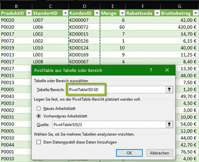Select the 14,70 € amount cell
199x162 pixels.
pos(180,34)
